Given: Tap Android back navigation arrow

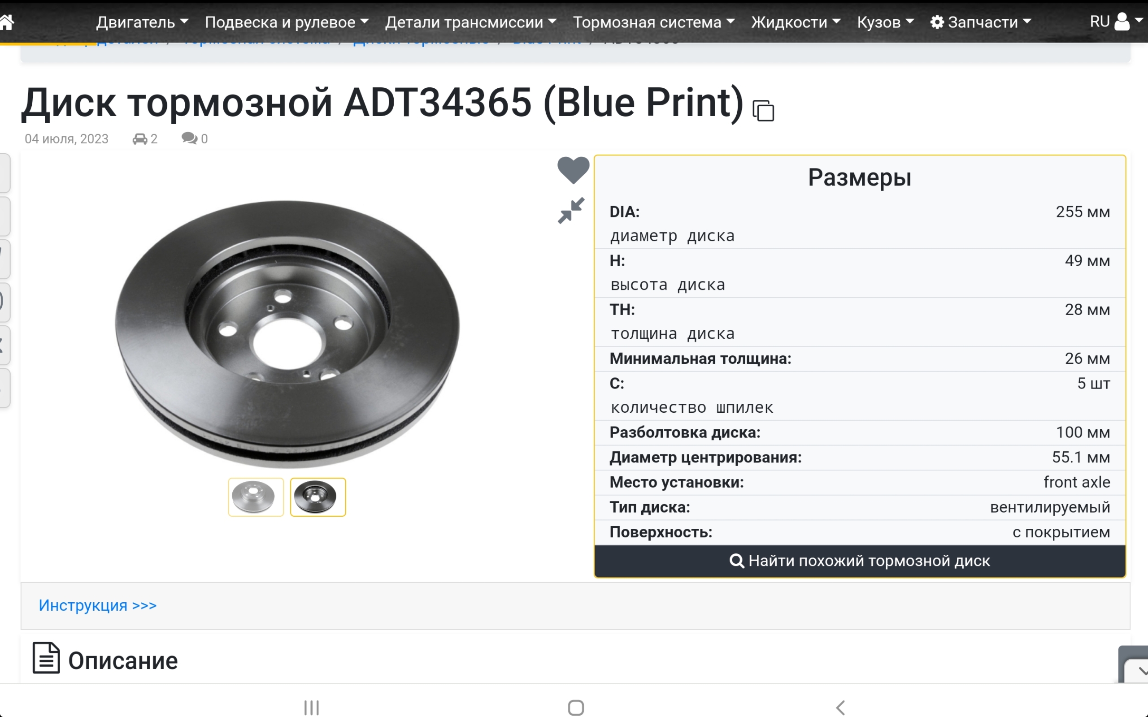Looking at the screenshot, I should pyautogui.click(x=840, y=708).
